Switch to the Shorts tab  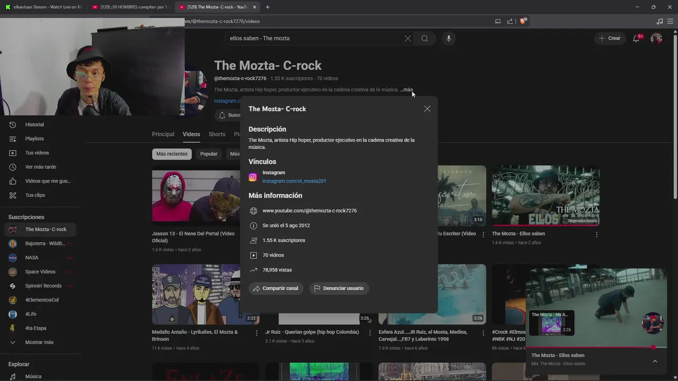(x=217, y=134)
